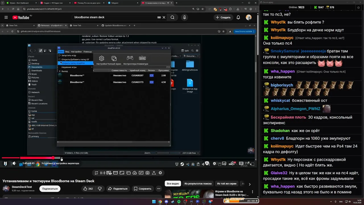Image resolution: width=364 pixels, height=205 pixels.
Task: Open a new browser tab with plus
Action: [x=177, y=3]
